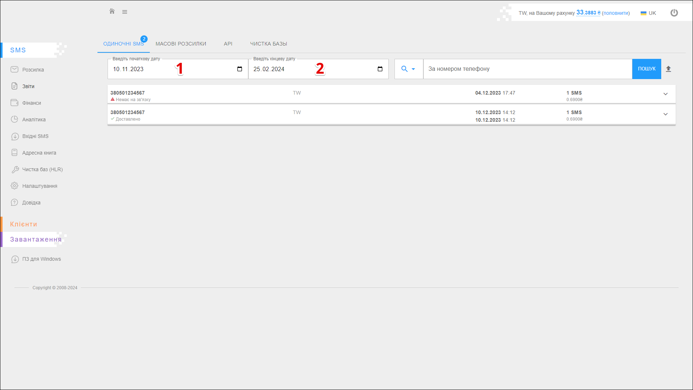Open the UK language selector
693x390 pixels.
648,13
